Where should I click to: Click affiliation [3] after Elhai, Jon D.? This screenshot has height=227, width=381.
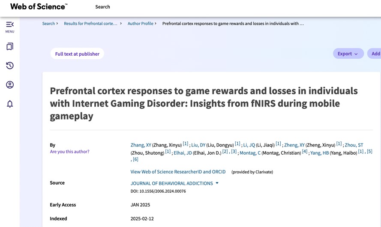point(234,152)
